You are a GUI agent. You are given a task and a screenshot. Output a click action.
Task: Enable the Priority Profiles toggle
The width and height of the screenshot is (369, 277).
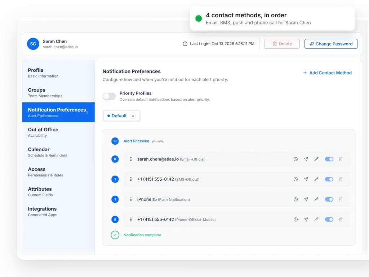coord(109,96)
